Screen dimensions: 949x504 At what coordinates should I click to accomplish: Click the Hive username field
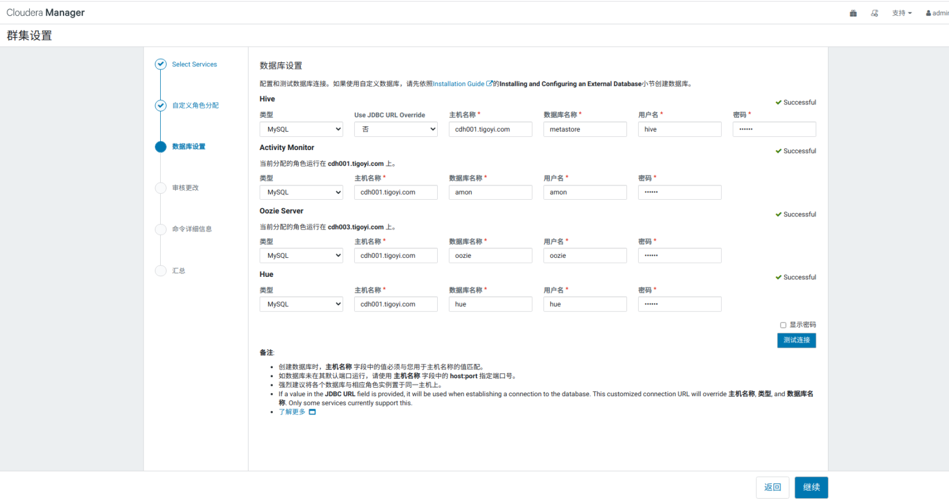click(680, 129)
